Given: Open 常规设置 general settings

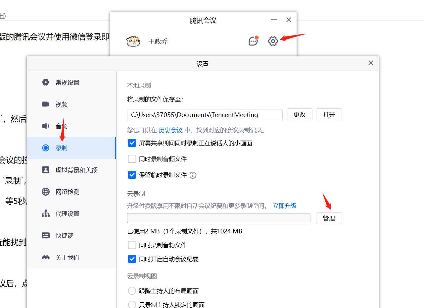Looking at the screenshot, I should pos(67,83).
